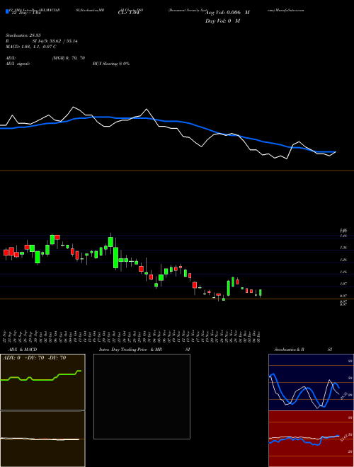This screenshot has width=354, height=467.
Task: Click 'ADX: 0 +DY: 70 -DY: 70' header
Action: 34,358
